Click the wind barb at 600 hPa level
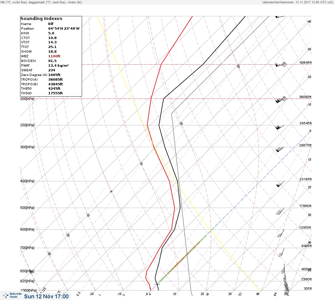335x300 pixels. click(281, 233)
